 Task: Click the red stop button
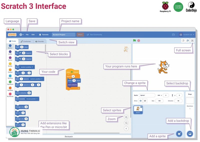tap(138, 41)
